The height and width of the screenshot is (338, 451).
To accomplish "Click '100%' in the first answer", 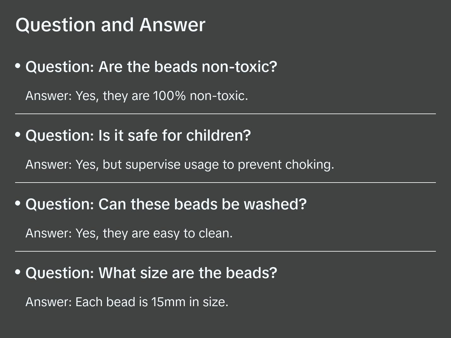I will 169,96.
